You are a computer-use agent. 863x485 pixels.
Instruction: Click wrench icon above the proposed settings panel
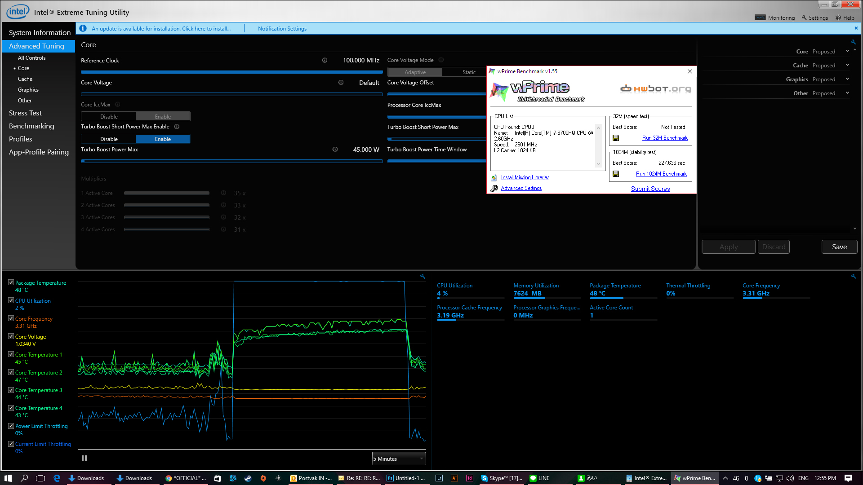(853, 42)
